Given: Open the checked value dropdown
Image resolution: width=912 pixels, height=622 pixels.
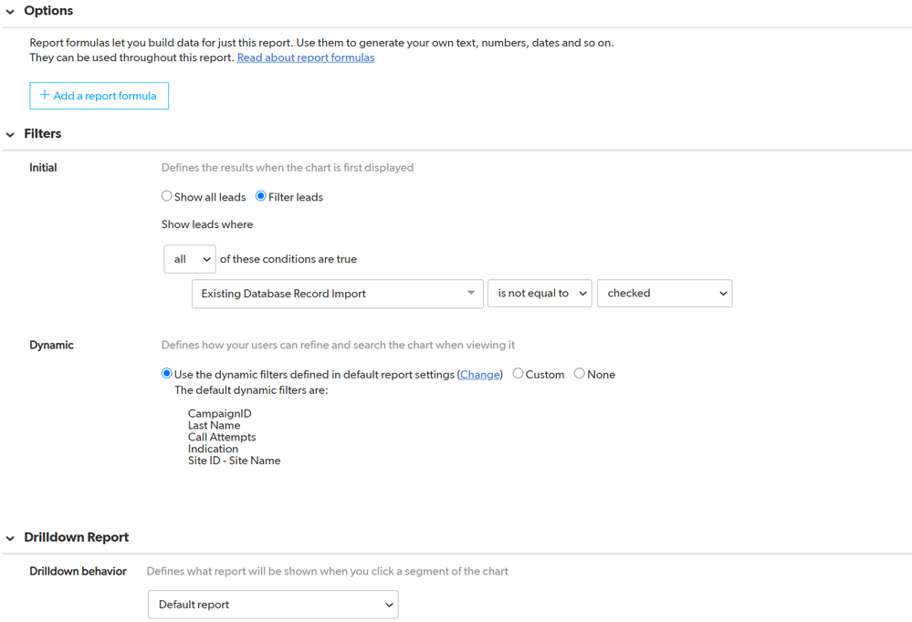Looking at the screenshot, I should pos(665,294).
